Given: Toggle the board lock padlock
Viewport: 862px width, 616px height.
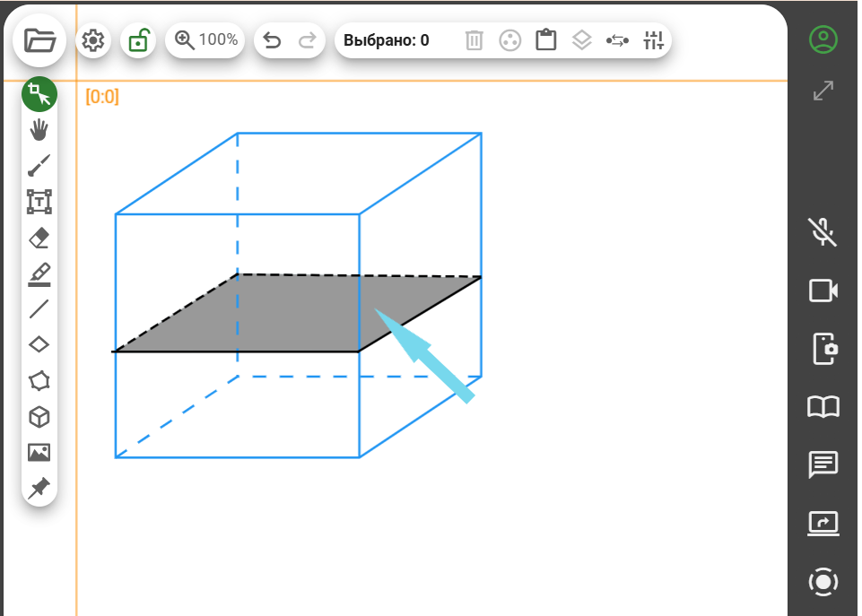Looking at the screenshot, I should (138, 40).
